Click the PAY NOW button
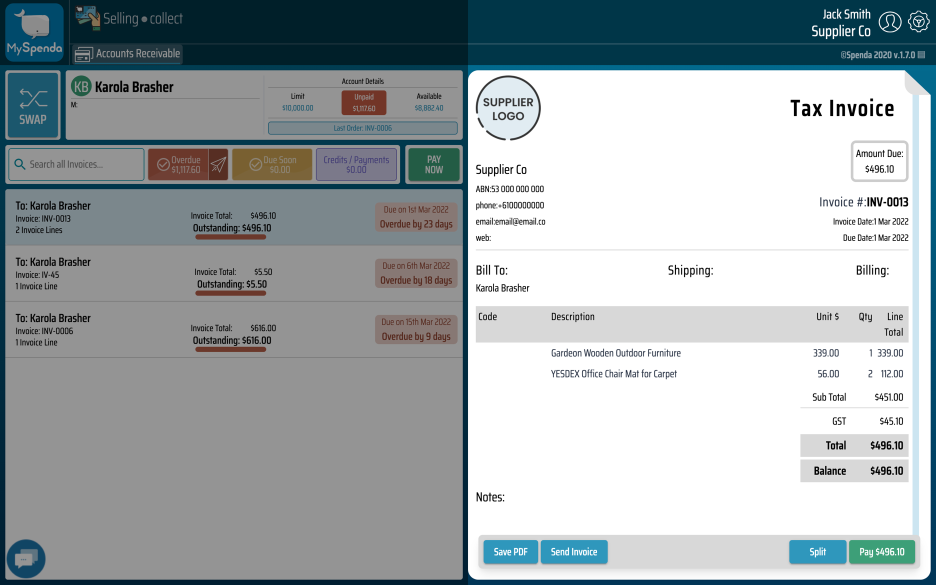The height and width of the screenshot is (585, 936). pos(433,164)
